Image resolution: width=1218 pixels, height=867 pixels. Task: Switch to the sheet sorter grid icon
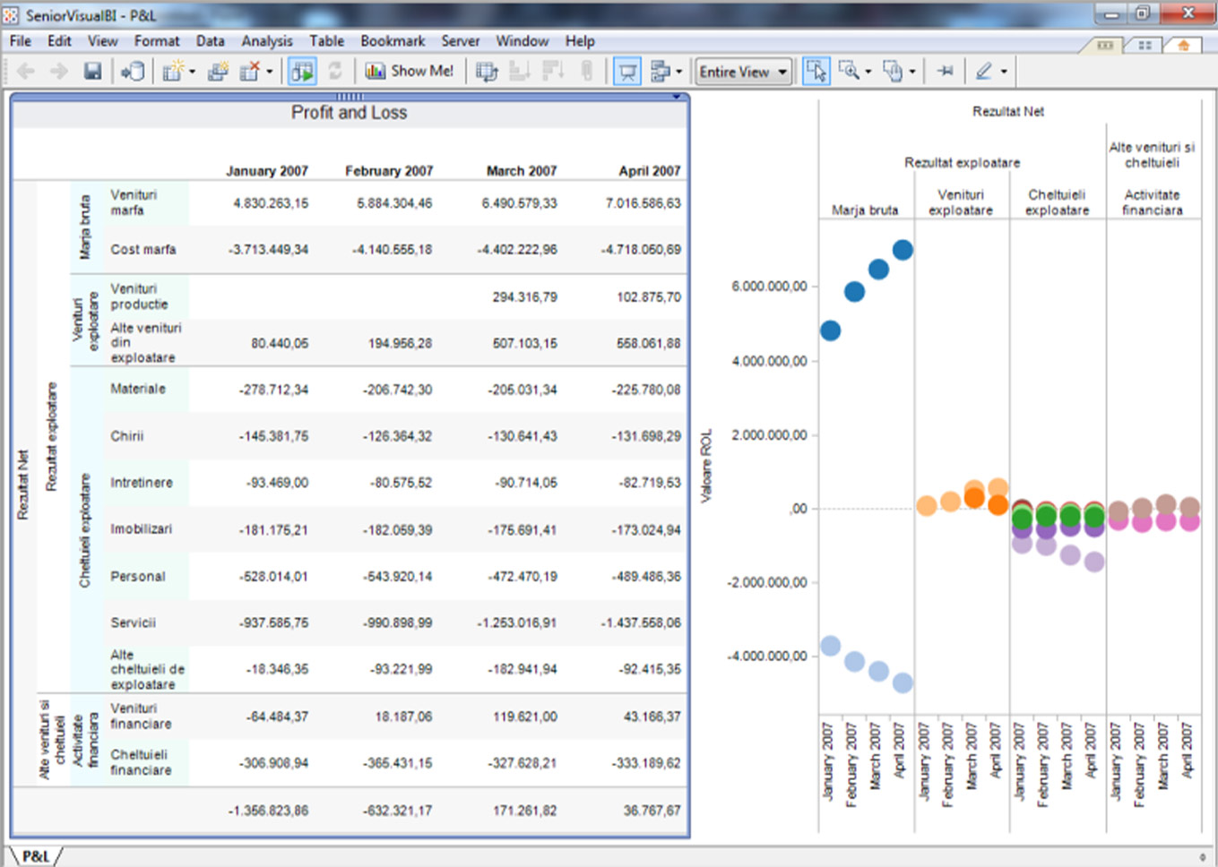[1145, 45]
